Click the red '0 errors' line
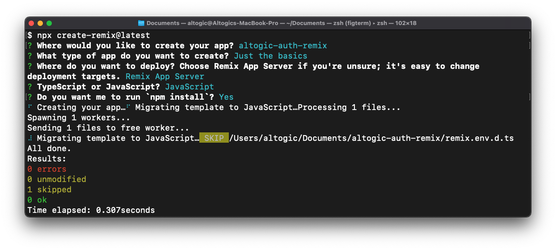The height and width of the screenshot is (250, 556). [x=47, y=169]
